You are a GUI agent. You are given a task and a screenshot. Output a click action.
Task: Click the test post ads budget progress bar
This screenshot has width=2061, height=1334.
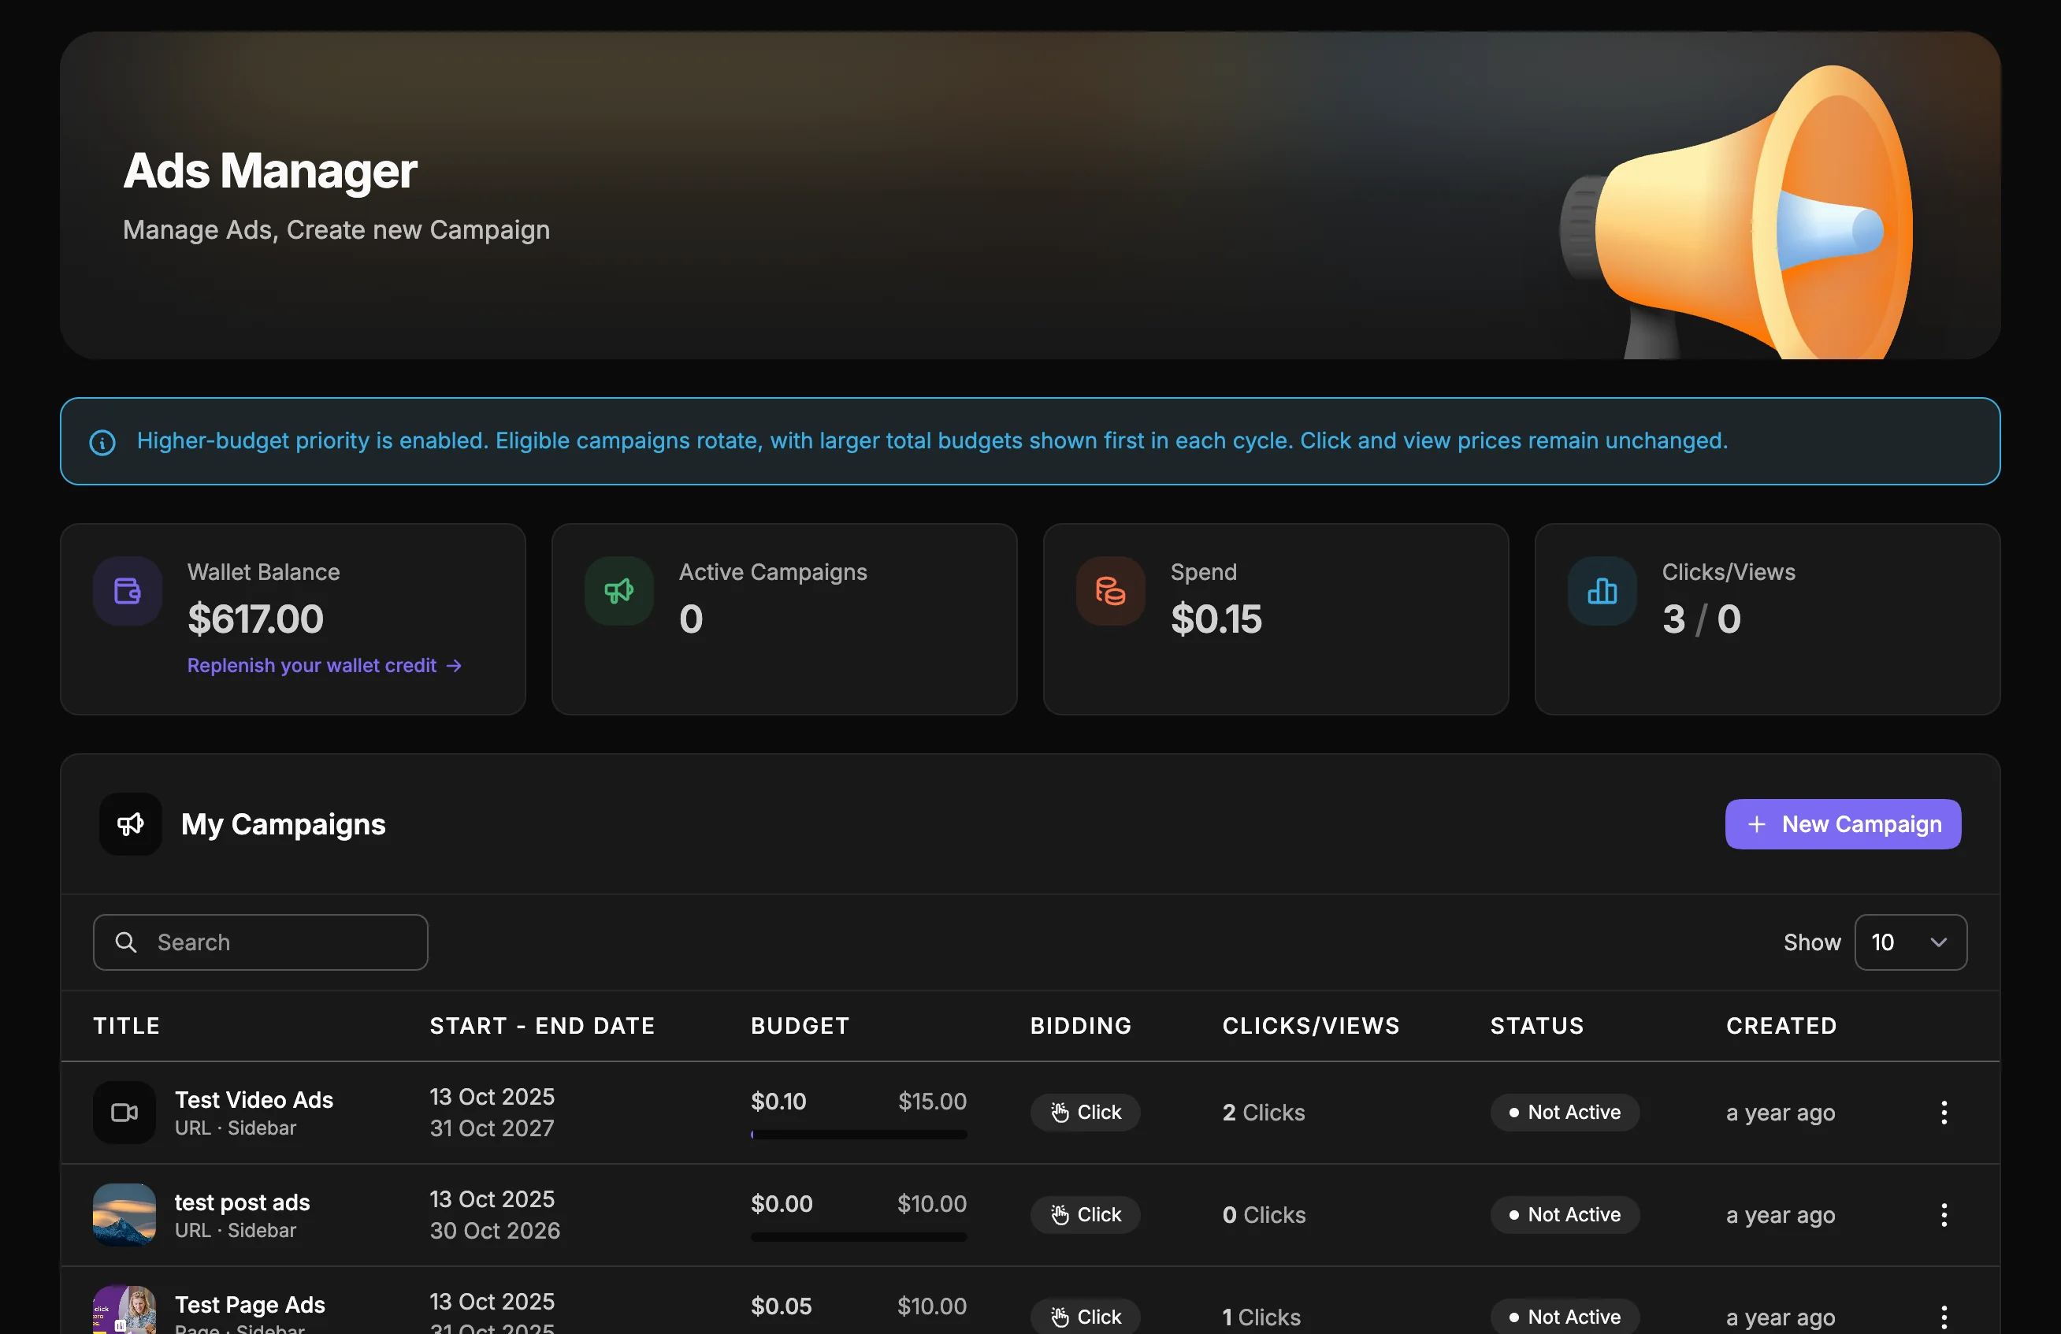click(x=859, y=1237)
